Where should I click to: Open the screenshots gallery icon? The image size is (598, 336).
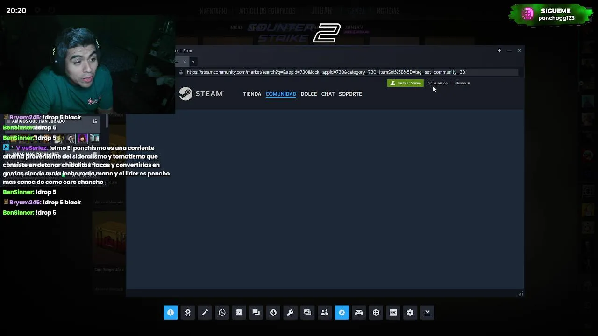307,313
